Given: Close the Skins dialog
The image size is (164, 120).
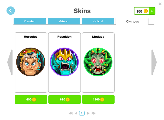Looking at the screenshot, I should pos(160,4).
